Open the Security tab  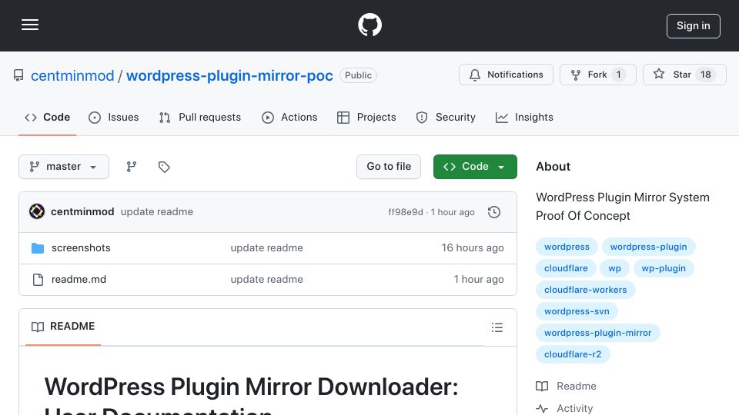[446, 117]
